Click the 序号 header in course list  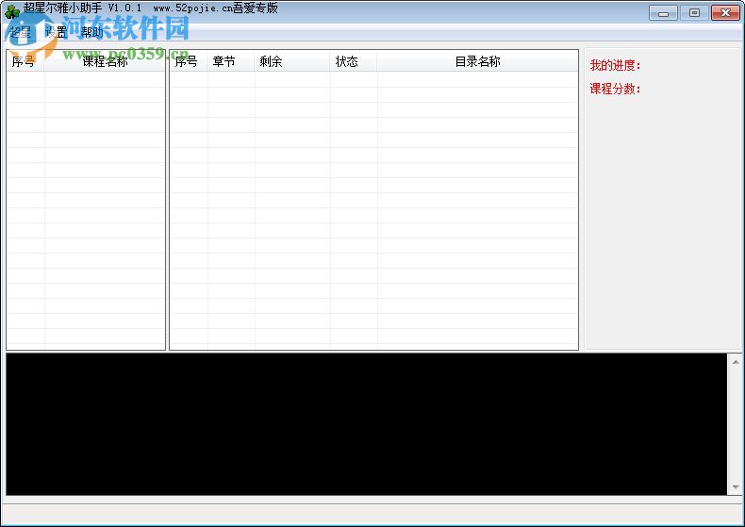25,61
